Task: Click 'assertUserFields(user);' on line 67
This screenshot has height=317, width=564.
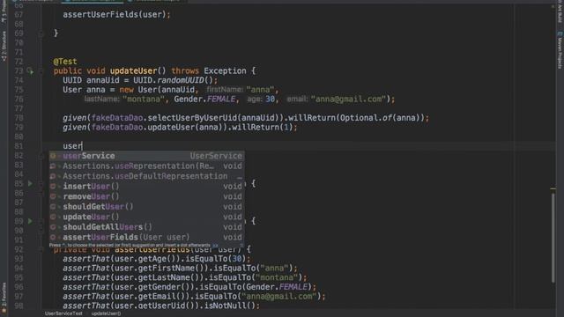Action: click(116, 15)
